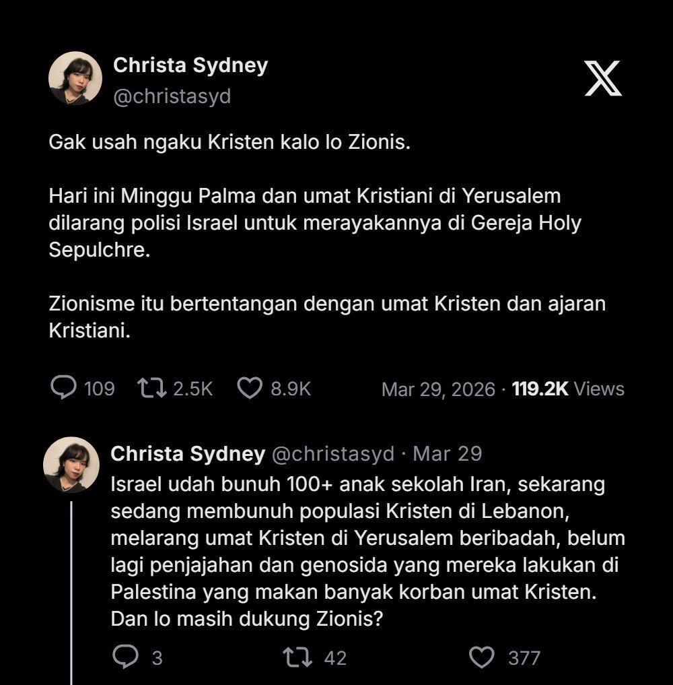Reply to the main post with 109 replies

pyautogui.click(x=63, y=388)
